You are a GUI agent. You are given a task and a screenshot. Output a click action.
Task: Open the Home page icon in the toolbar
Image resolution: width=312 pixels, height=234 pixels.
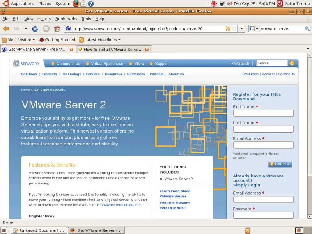coord(57,29)
